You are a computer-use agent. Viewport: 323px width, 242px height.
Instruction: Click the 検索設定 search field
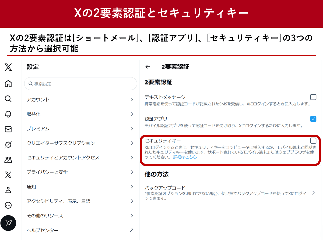[x=80, y=84]
